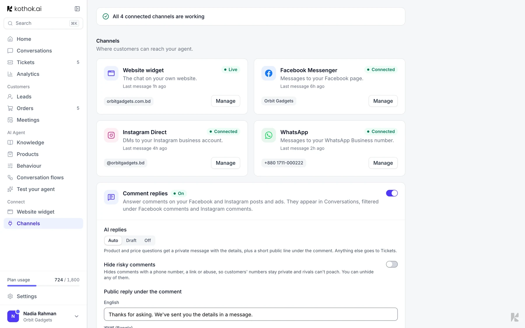Edit the English public reply field

tap(251, 314)
